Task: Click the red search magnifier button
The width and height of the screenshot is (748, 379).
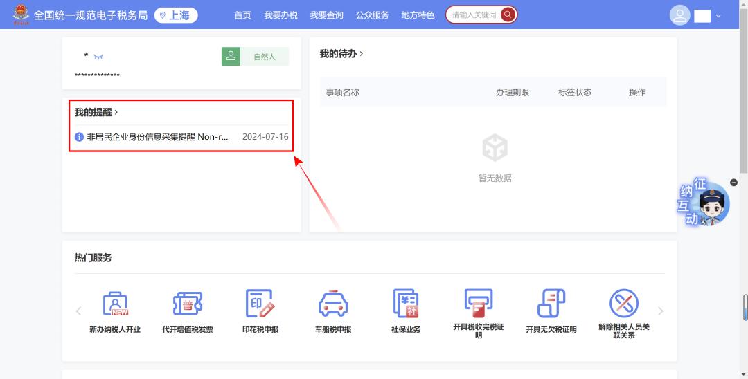Action: click(x=508, y=15)
